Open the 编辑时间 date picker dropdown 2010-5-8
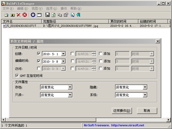Screen dimensions: 172x129 [63, 61]
